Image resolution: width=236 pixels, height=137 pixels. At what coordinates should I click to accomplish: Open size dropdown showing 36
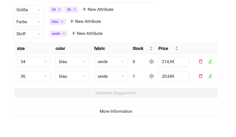[x=34, y=76]
